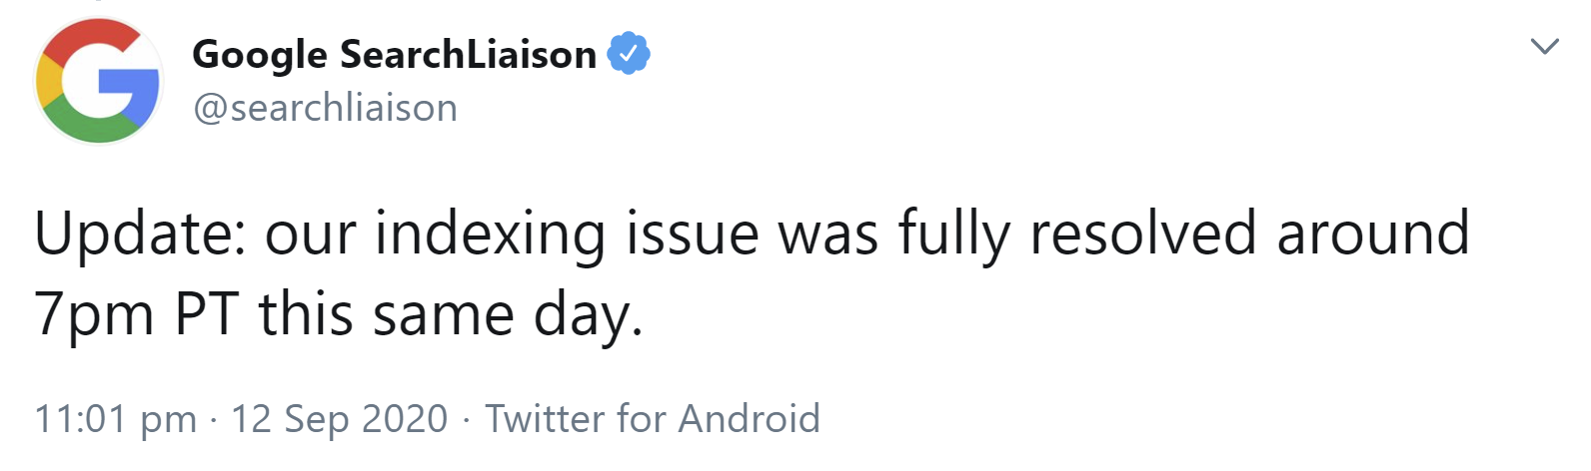Click "7pm PT" in the tweet text
This screenshot has width=1591, height=471.
click(x=138, y=315)
